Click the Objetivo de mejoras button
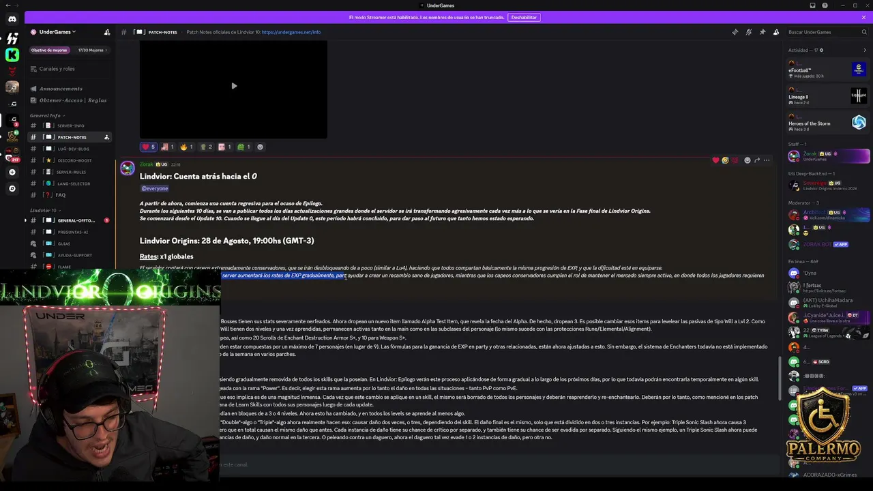The width and height of the screenshot is (873, 491). tap(49, 50)
